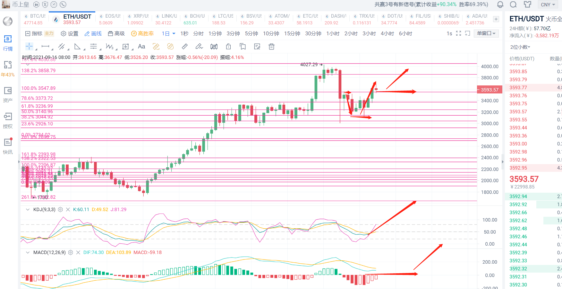Open MACD indicator settings gear

71,252
